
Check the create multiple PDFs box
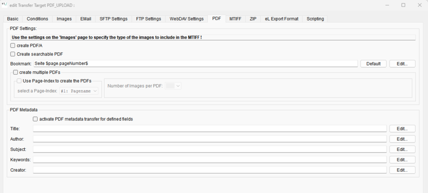click(15, 73)
